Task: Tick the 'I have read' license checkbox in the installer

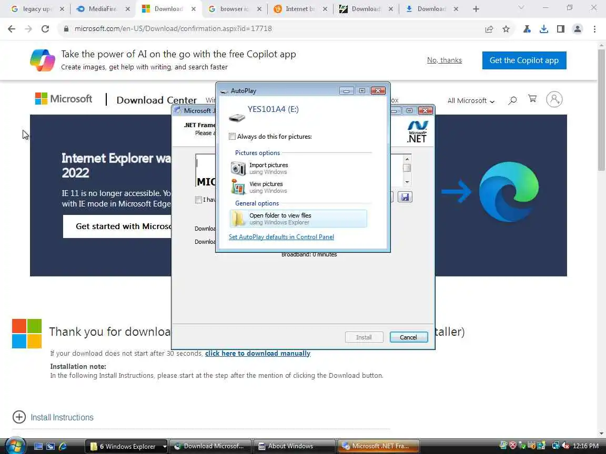Action: coord(198,200)
